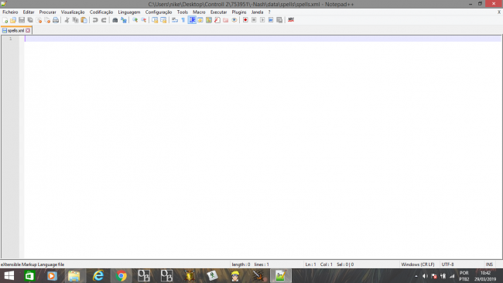Open Folder as Workspace toolbar icon
The width and height of the screenshot is (503, 283).
tap(225, 20)
